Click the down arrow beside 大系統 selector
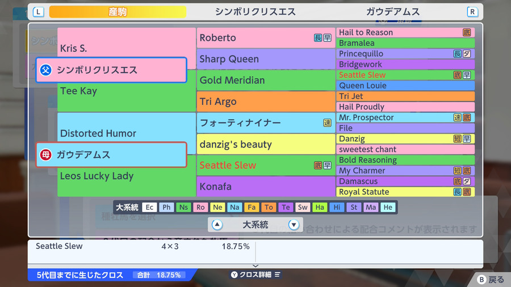Viewport: 511px width, 287px height. pos(294,225)
